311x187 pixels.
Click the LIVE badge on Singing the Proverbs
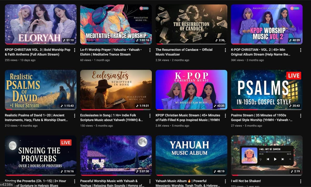[x=66, y=142]
